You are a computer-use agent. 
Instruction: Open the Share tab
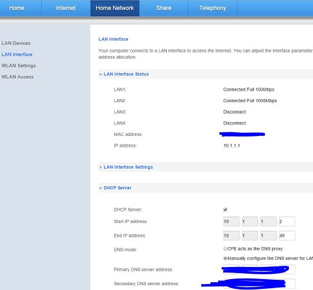164,8
